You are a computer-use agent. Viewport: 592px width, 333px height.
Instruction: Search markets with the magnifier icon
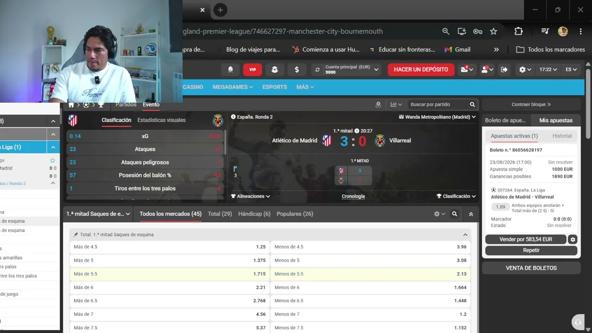tap(455, 214)
